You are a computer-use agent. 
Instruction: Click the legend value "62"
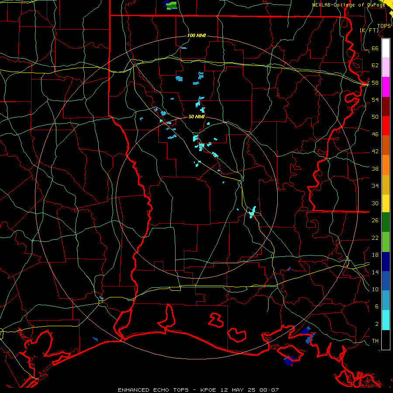click(375, 65)
